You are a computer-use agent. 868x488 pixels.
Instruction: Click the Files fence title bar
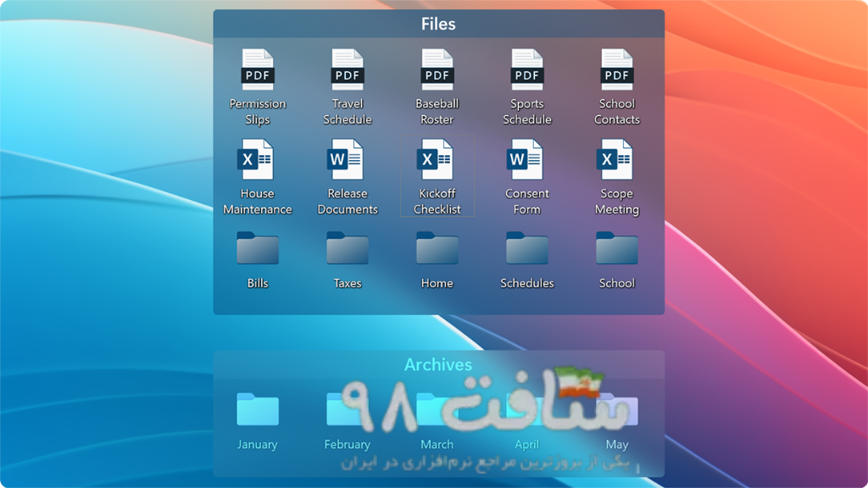pyautogui.click(x=438, y=24)
